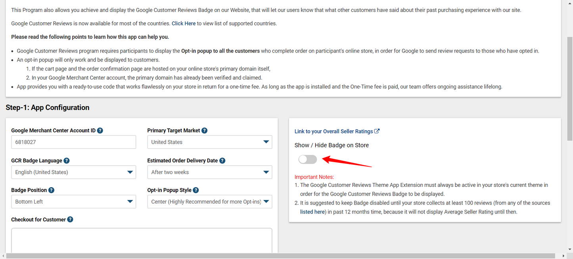The height and width of the screenshot is (259, 573).
Task: Click help icon beside GCR Badge Language
Action: click(67, 161)
